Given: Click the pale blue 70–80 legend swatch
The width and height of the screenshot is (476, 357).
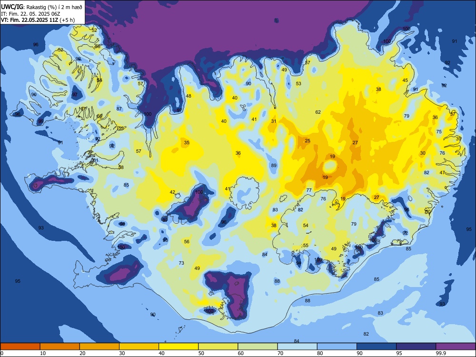Looking at the screenshot, I should pos(297,347).
